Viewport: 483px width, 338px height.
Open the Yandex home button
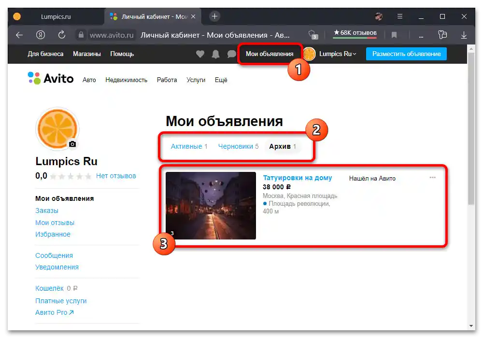click(x=41, y=35)
